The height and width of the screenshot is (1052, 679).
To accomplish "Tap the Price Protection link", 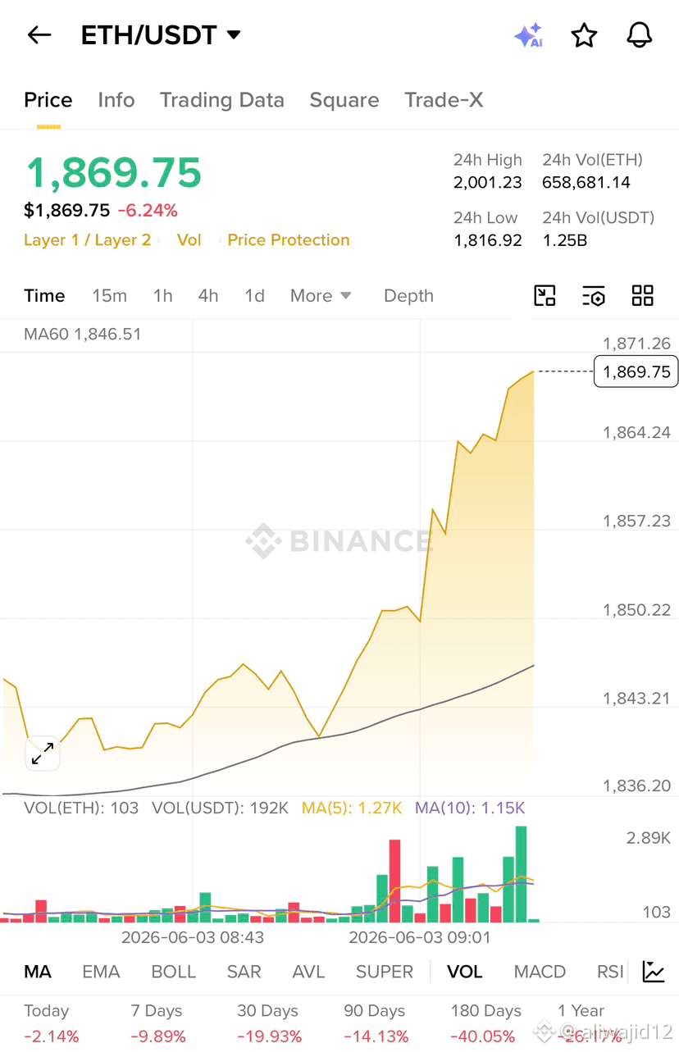I will (x=289, y=240).
